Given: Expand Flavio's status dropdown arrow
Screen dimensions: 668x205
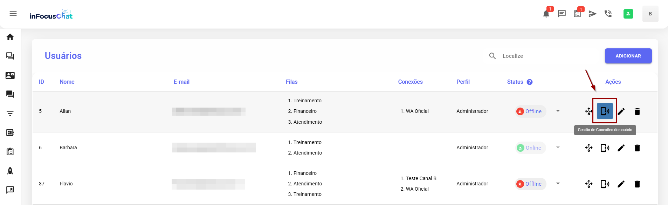Looking at the screenshot, I should 558,184.
